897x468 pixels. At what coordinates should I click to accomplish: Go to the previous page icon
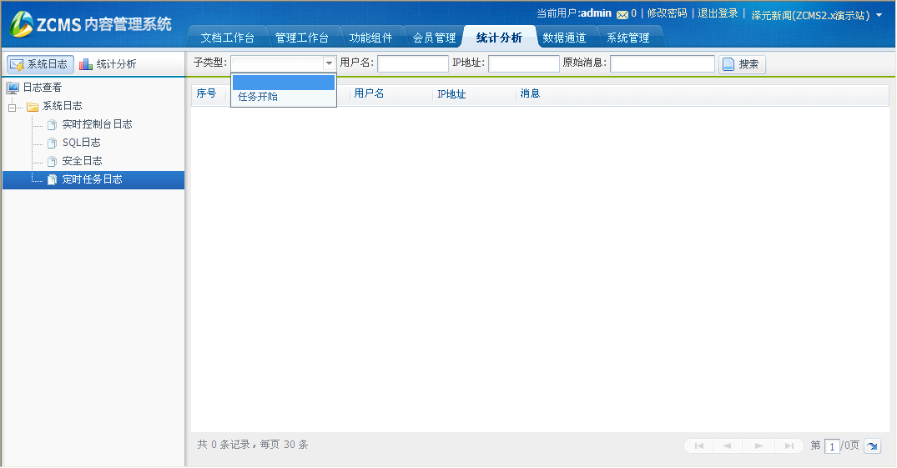coord(727,446)
